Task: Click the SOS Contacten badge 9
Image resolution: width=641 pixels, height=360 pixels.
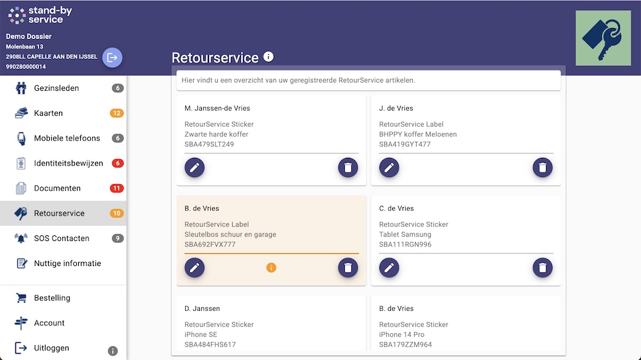Action: (118, 238)
